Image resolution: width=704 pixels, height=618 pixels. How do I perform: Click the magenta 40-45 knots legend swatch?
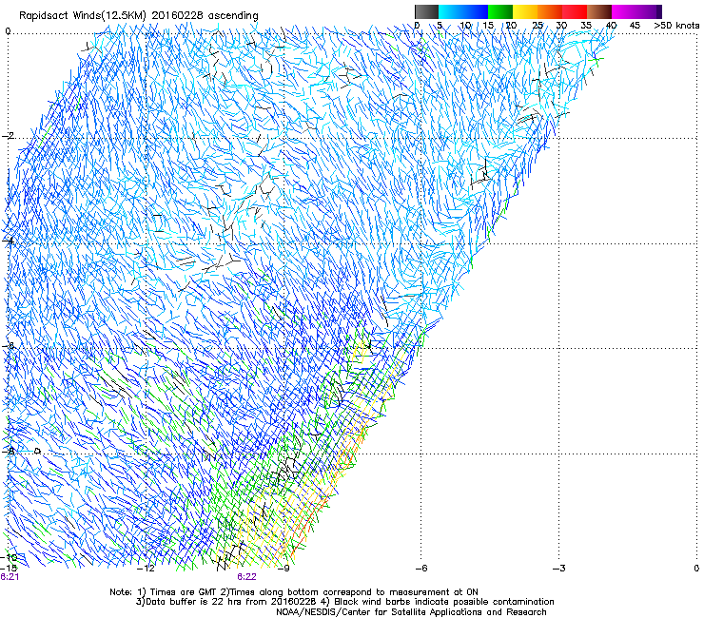tap(624, 11)
